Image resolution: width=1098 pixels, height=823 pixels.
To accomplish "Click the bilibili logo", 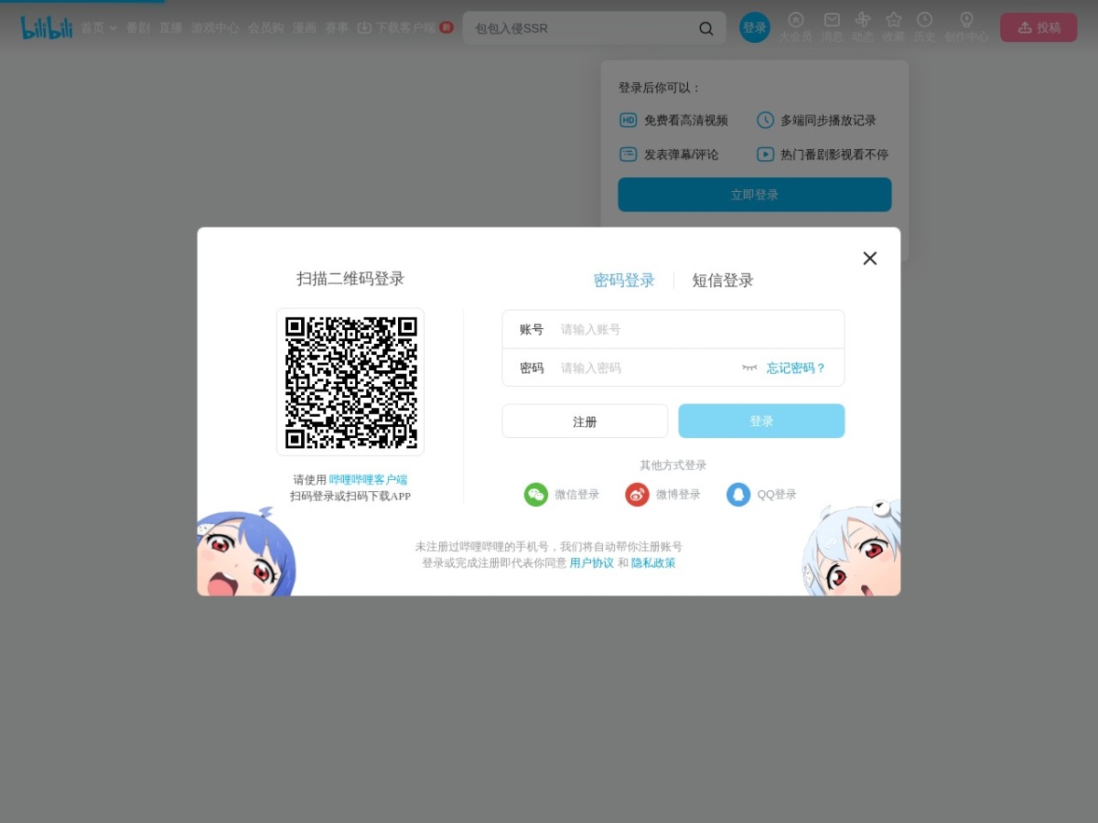I will tap(47, 27).
